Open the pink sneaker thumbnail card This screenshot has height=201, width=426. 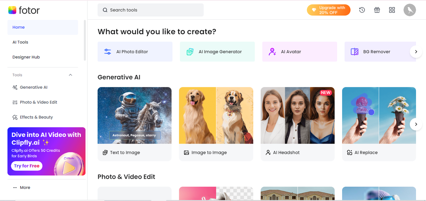[x=216, y=193]
